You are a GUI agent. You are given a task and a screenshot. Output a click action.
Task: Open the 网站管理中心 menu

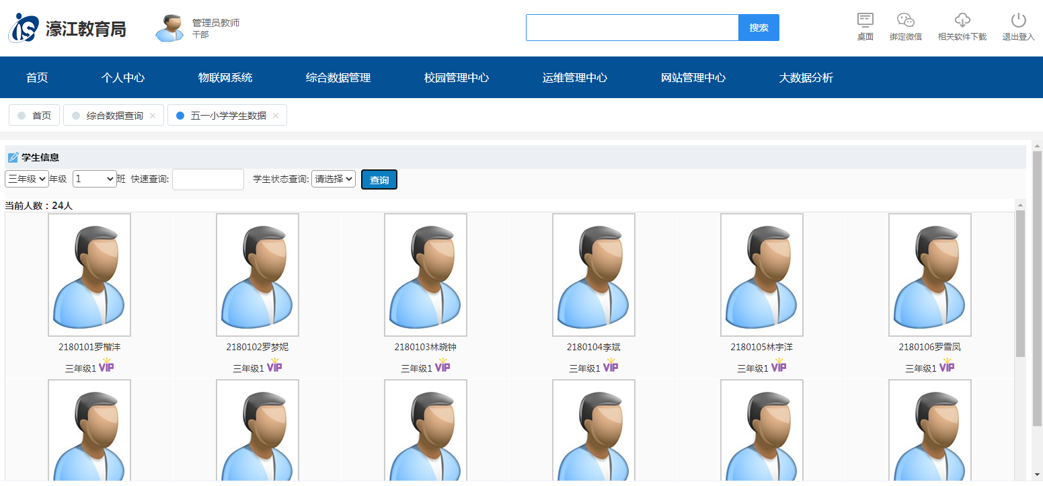point(693,77)
